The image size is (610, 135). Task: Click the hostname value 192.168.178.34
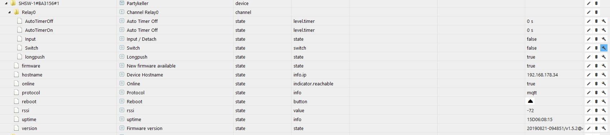[542, 75]
